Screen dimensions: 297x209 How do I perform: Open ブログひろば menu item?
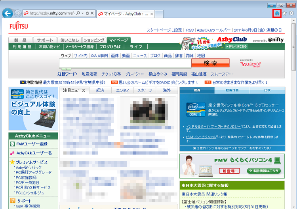(x=110, y=47)
